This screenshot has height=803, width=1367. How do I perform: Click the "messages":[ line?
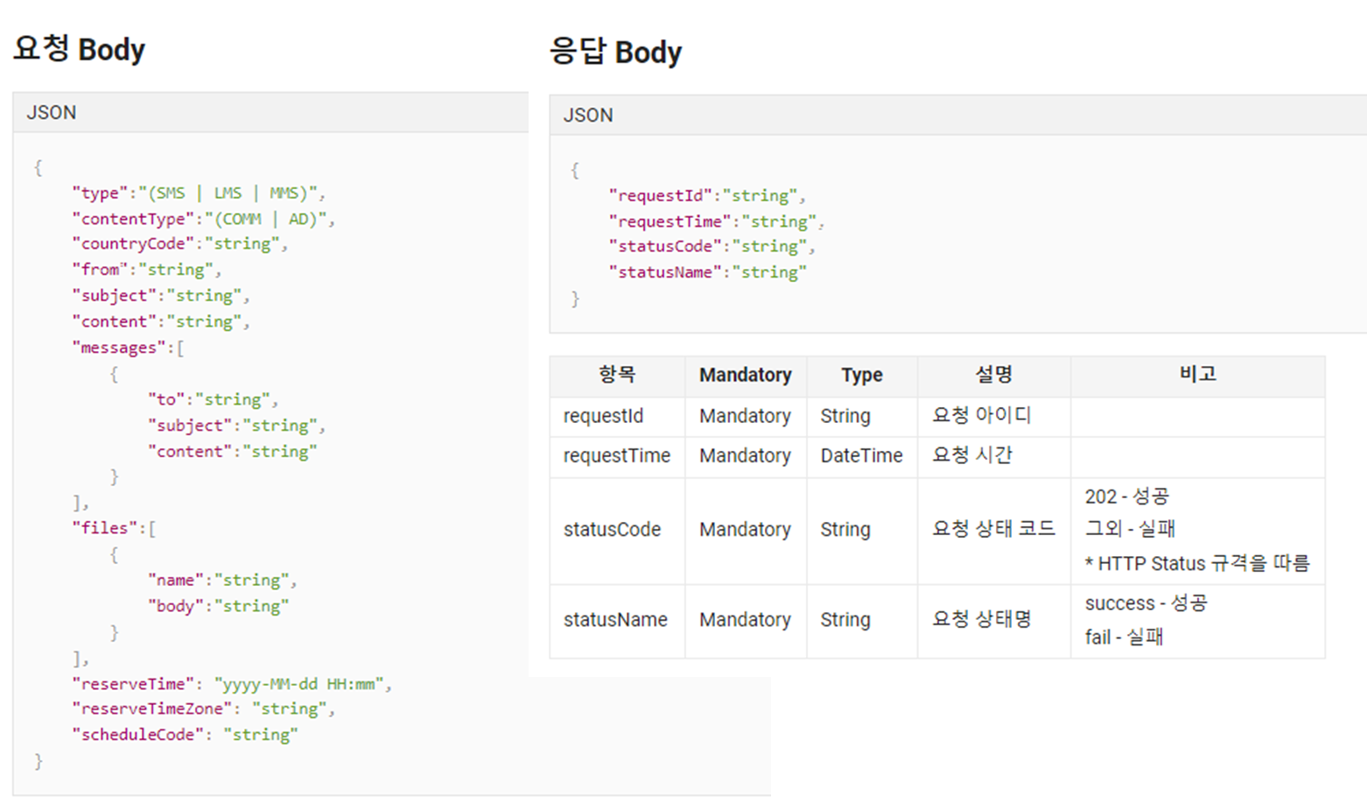(x=128, y=348)
